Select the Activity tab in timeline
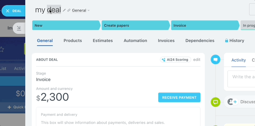 238,60
